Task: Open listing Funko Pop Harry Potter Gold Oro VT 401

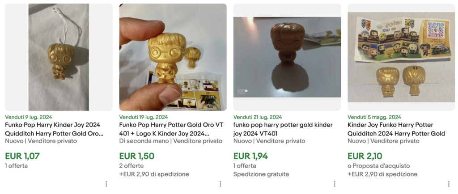Action: pyautogui.click(x=171, y=129)
